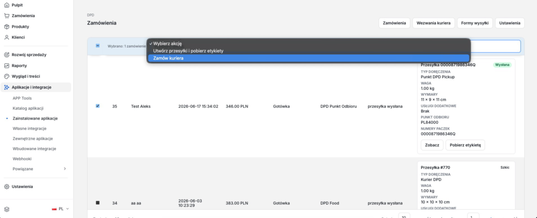This screenshot has width=537, height=218.
Task: Click the Kurier DPD delivery type
Action: coord(431,179)
